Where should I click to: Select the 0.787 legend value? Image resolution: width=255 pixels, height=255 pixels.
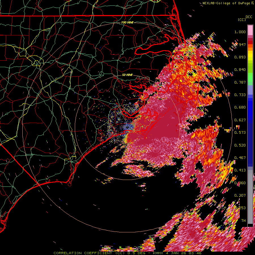tap(240, 82)
